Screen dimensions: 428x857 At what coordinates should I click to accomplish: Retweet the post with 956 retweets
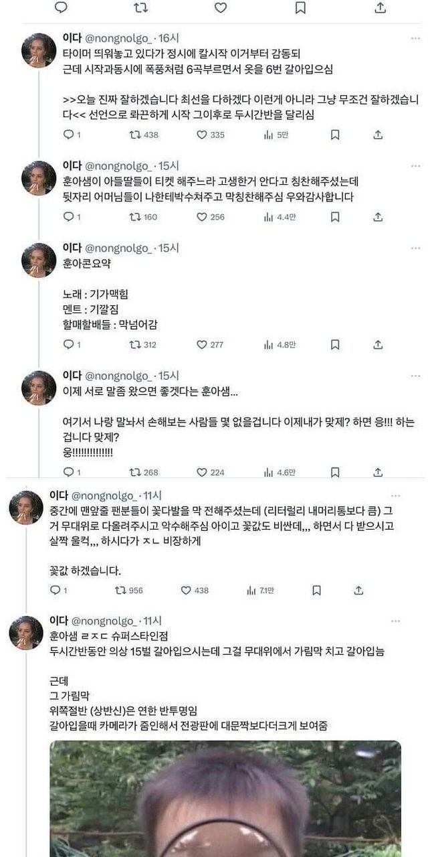[x=120, y=590]
